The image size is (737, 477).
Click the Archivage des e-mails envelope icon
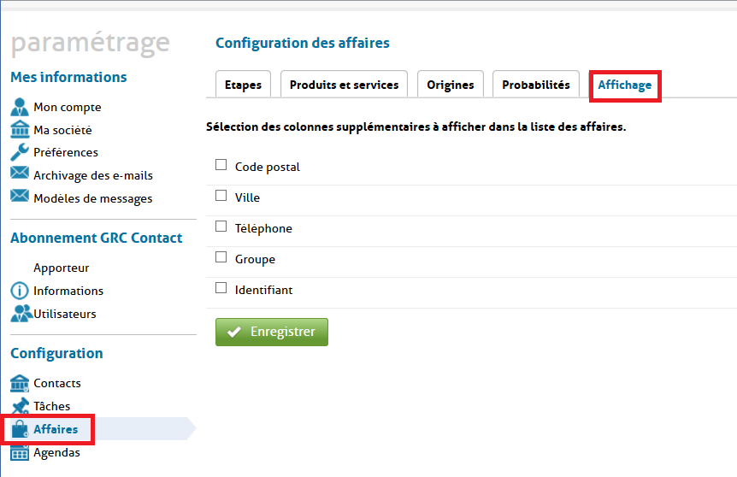20,174
